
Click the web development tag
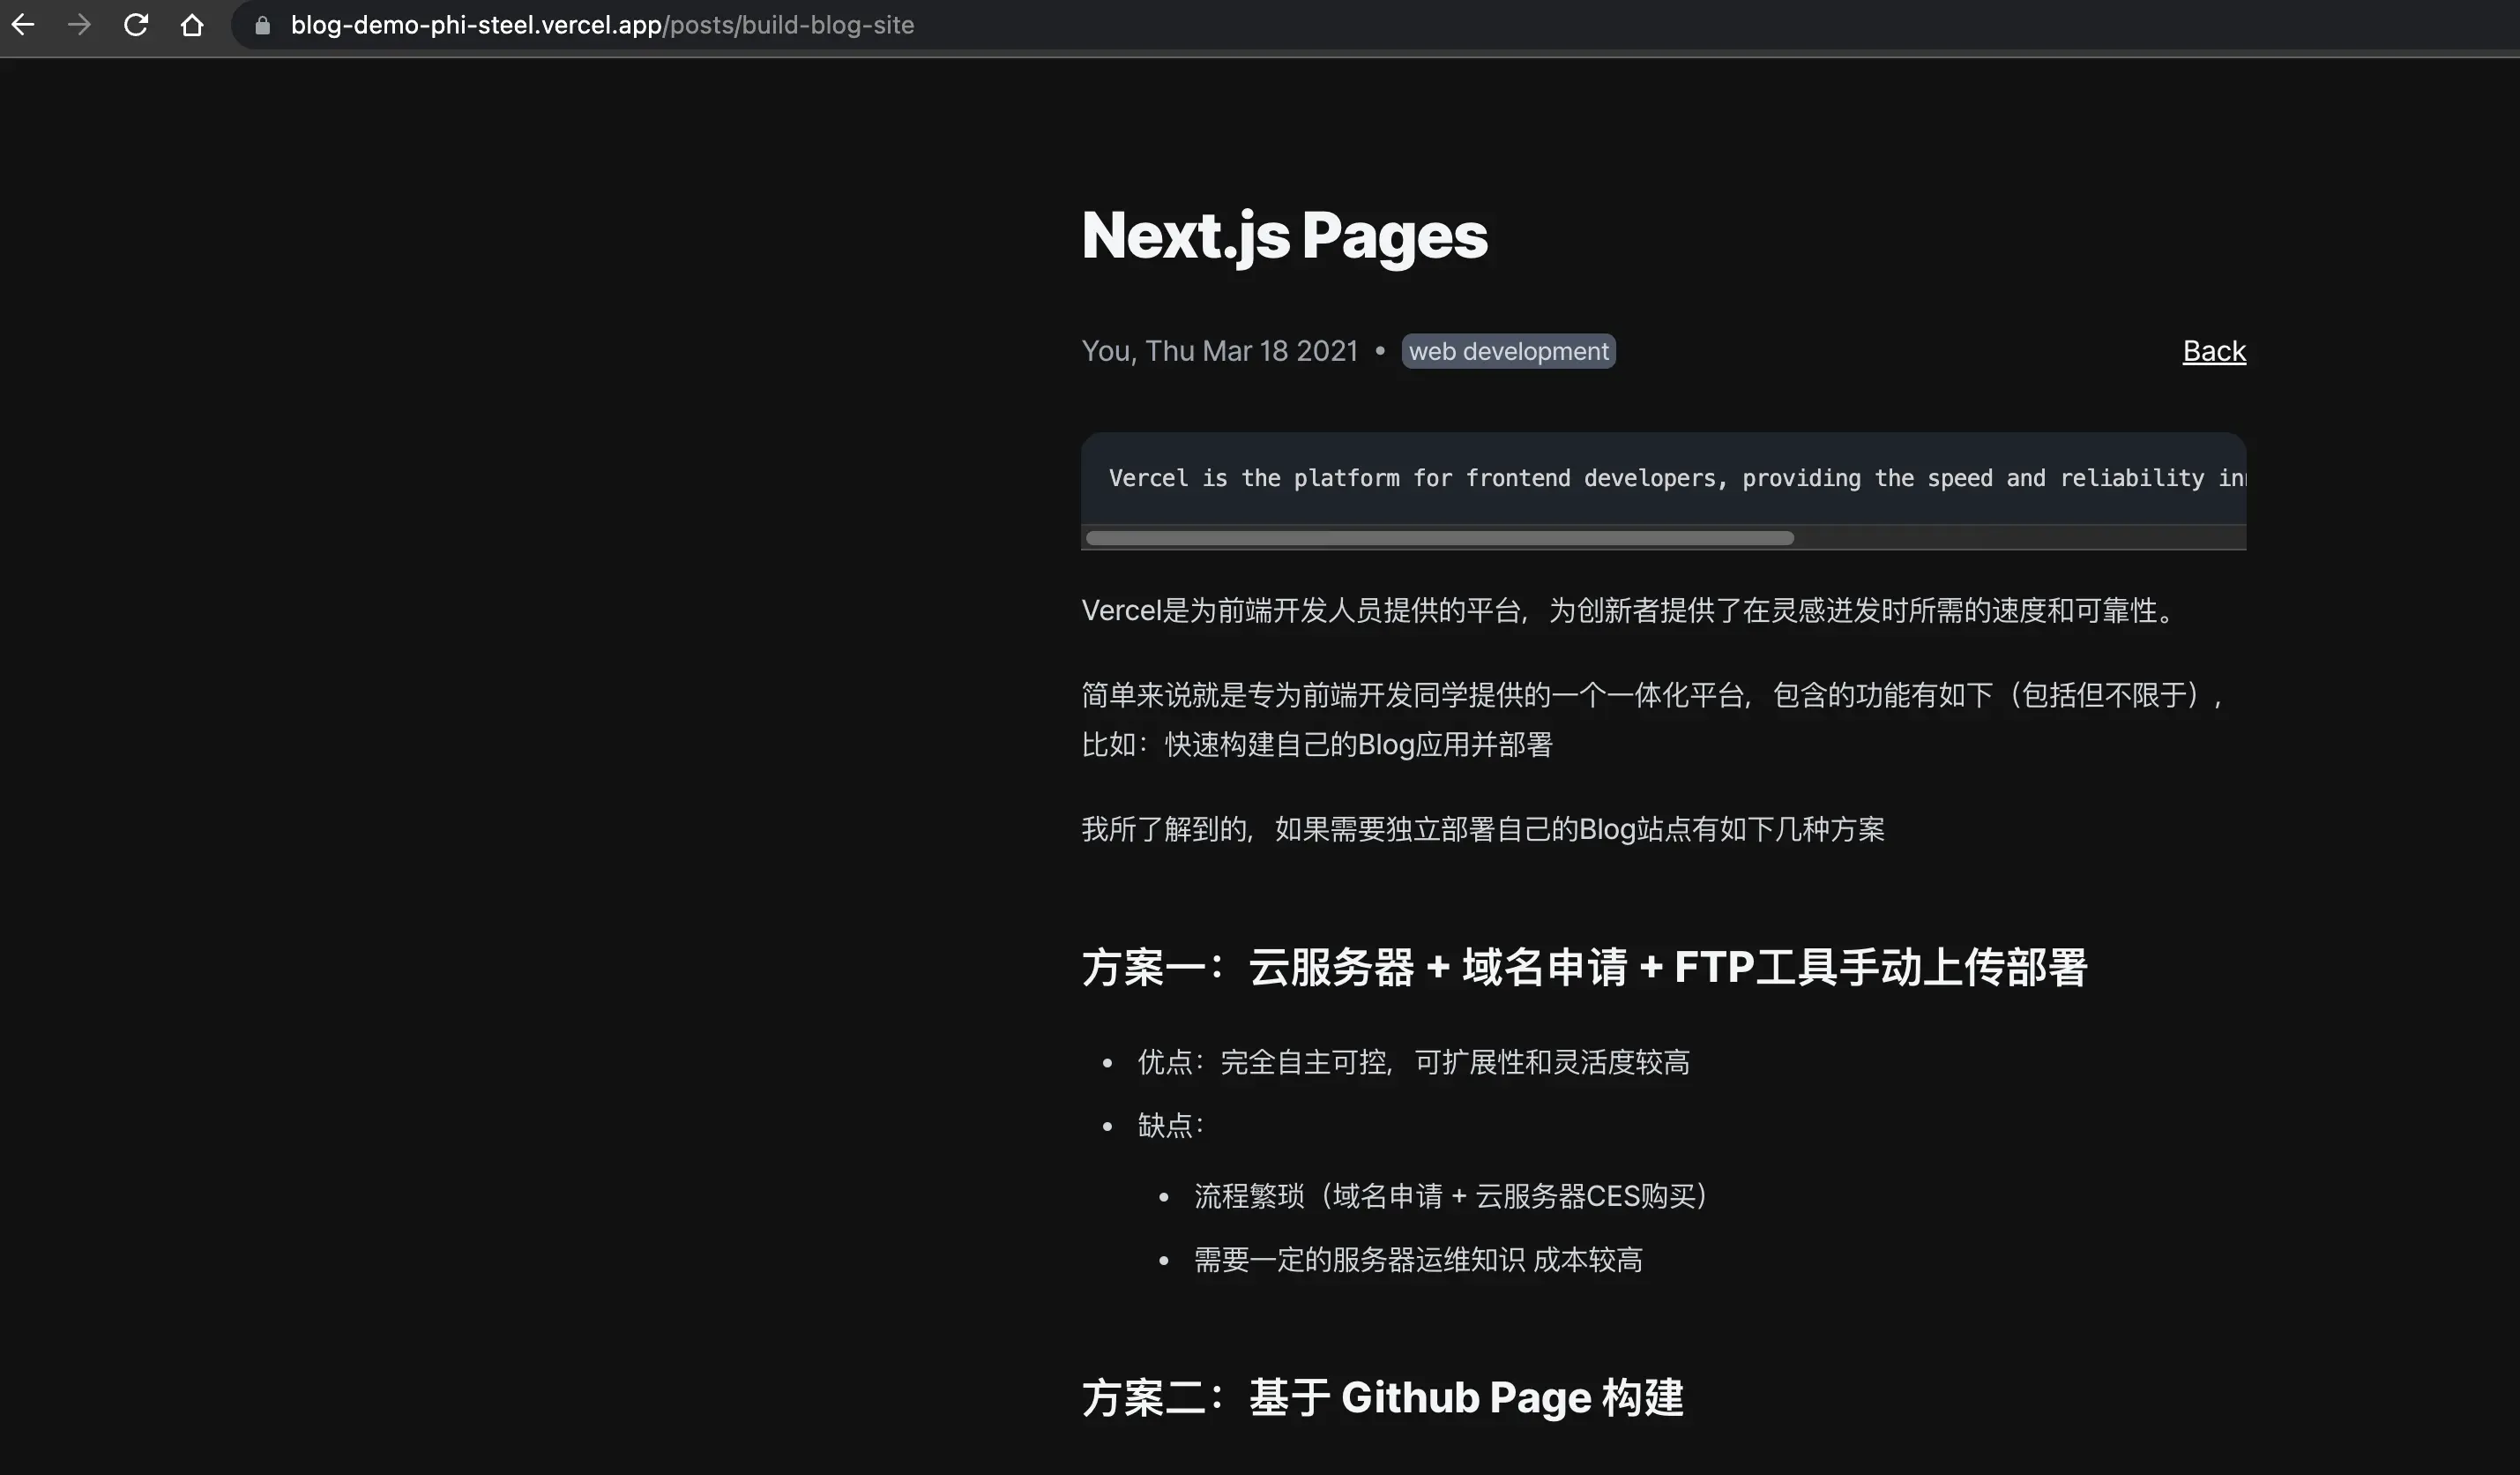[1508, 351]
